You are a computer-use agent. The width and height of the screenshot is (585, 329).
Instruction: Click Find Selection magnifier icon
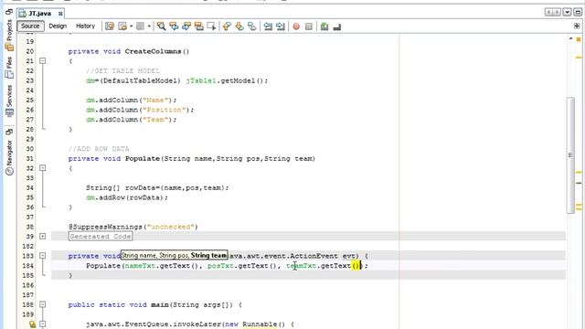point(161,27)
